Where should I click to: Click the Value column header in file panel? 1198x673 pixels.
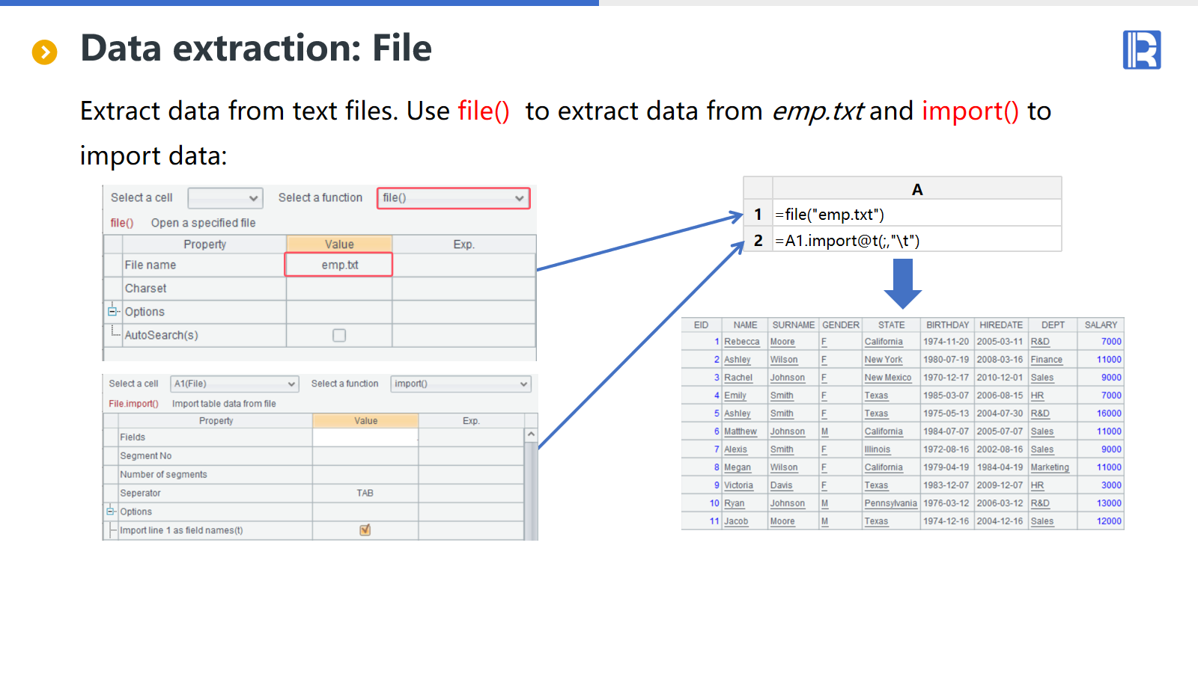339,245
